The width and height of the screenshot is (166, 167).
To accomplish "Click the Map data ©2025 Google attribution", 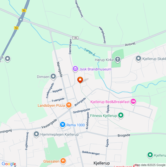I will click(x=150, y=165).
